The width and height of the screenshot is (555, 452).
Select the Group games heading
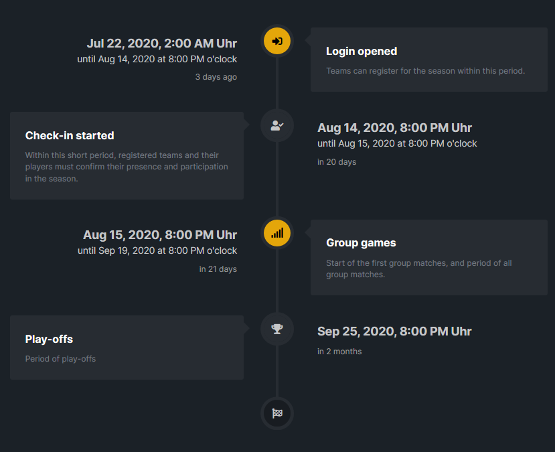coord(361,243)
